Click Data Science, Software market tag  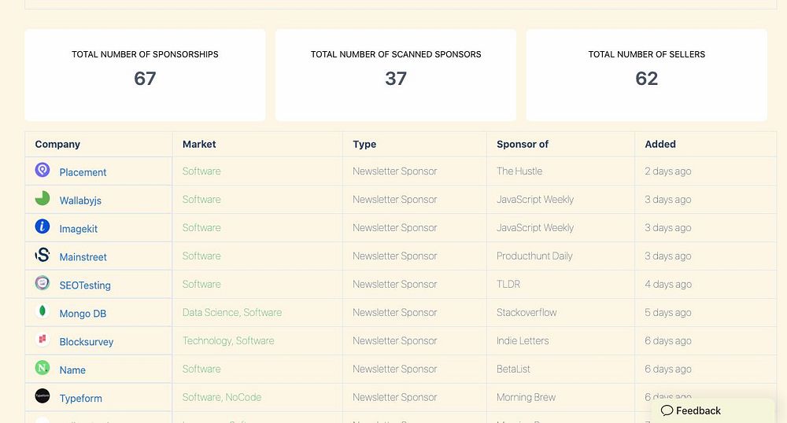232,312
